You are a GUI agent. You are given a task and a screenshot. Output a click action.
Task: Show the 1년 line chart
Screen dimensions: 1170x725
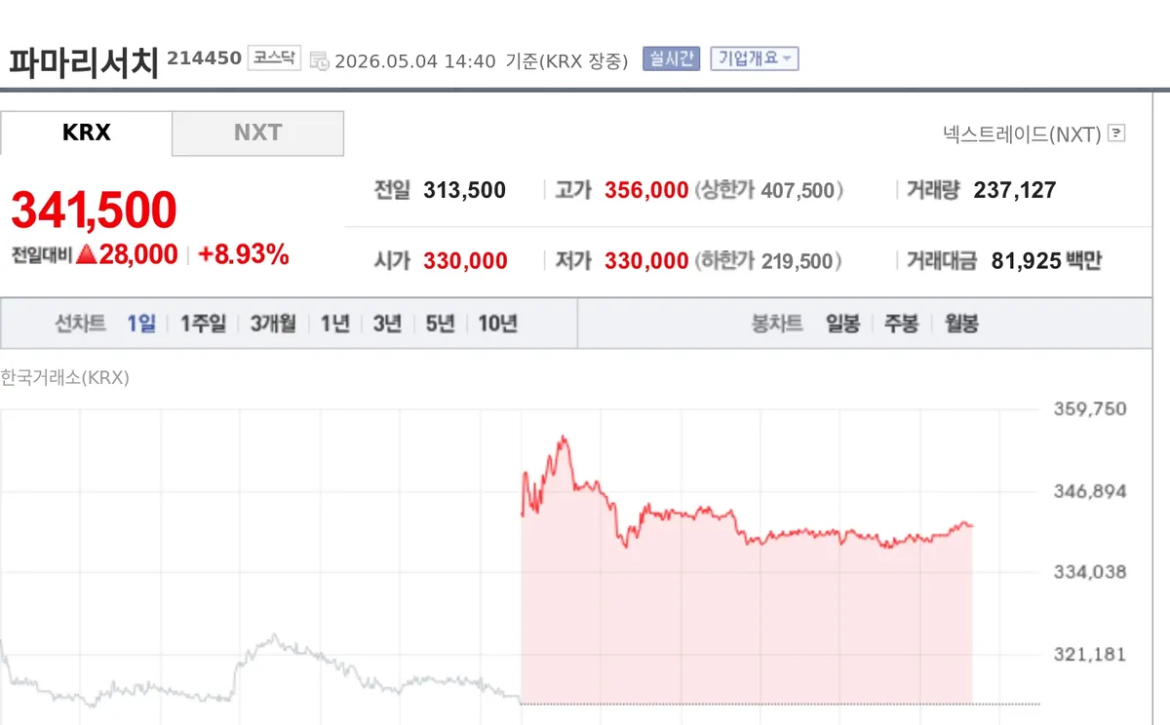click(334, 324)
